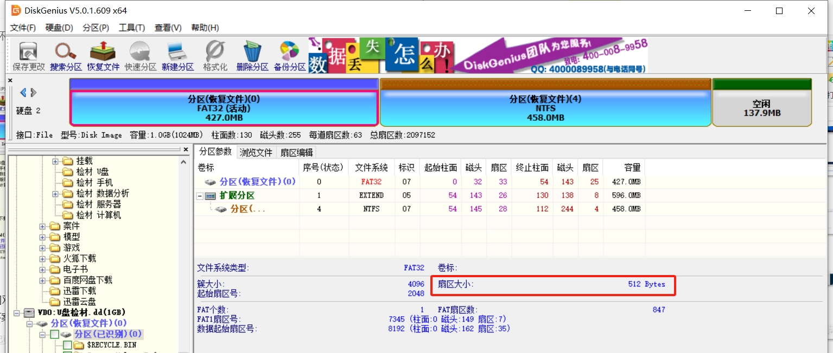
Task: Click the 847 FAT sectors value
Action: [659, 310]
